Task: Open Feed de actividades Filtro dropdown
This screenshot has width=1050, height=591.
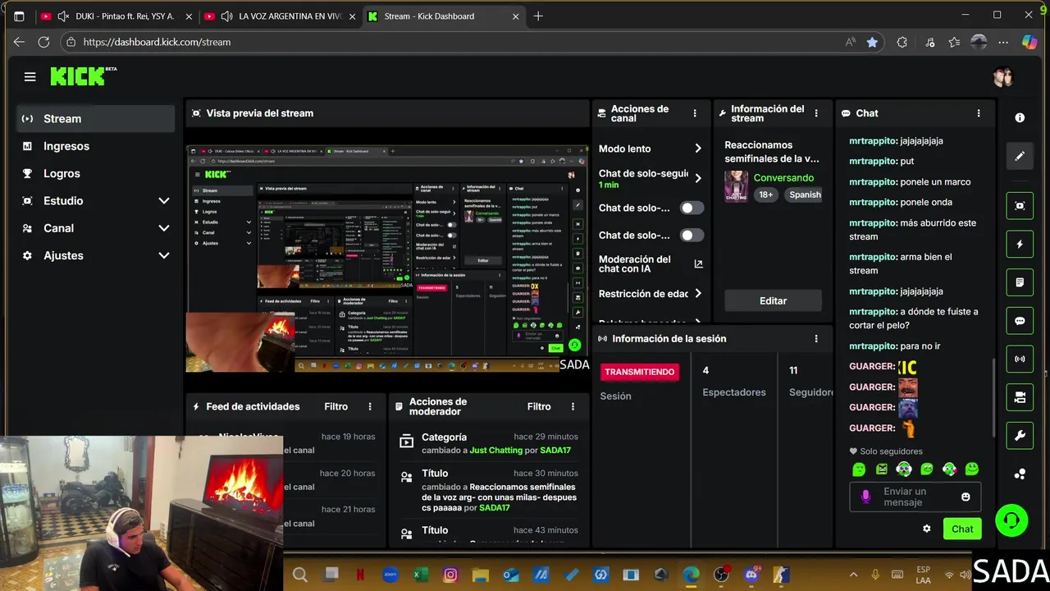Action: click(x=336, y=406)
